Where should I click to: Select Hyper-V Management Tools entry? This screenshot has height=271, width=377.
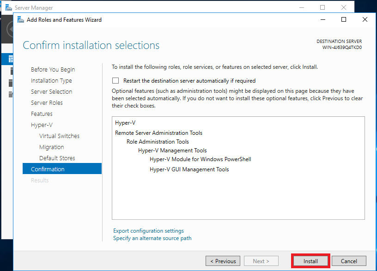pyautogui.click(x=172, y=151)
